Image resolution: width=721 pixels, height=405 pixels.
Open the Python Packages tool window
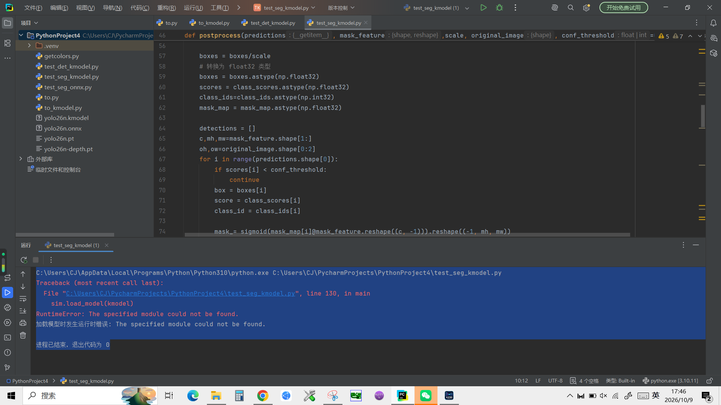pos(8,307)
